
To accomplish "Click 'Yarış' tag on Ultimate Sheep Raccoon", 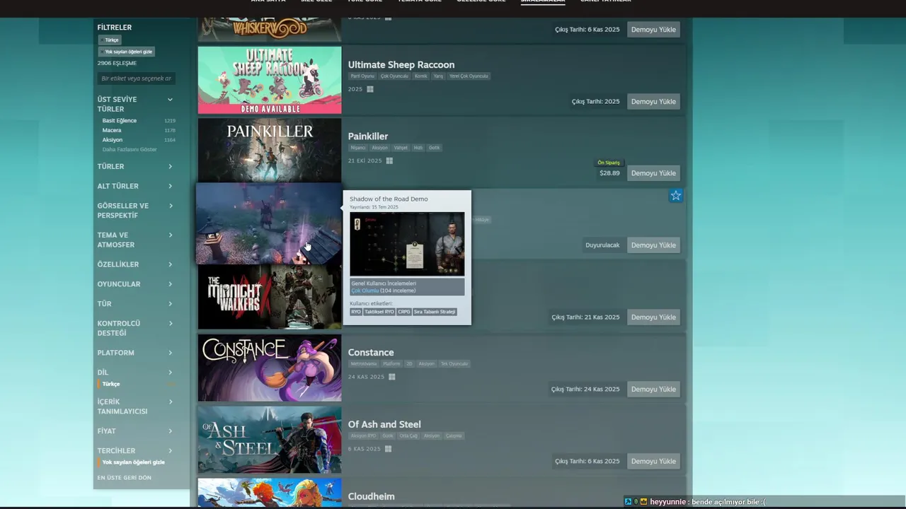I will [x=438, y=76].
